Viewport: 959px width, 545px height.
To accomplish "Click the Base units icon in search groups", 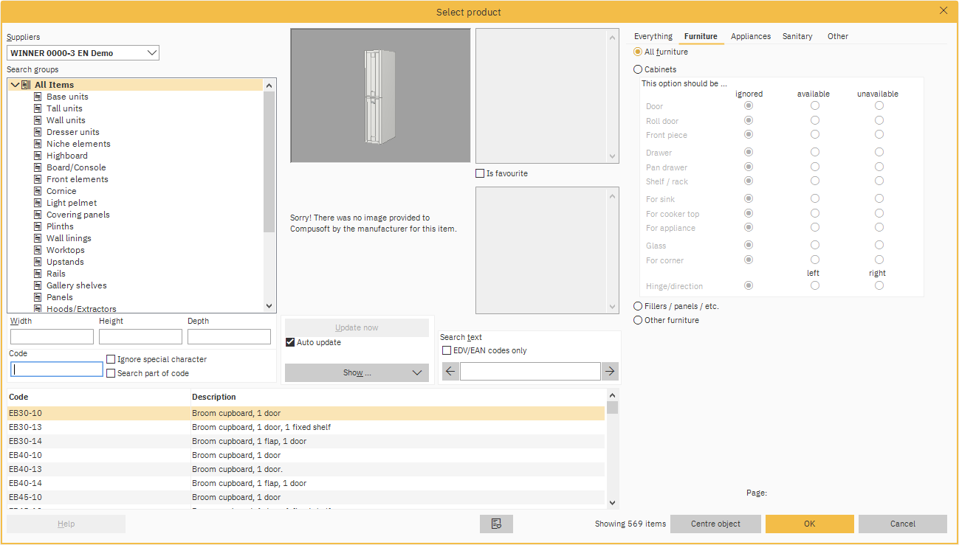I will 37,96.
